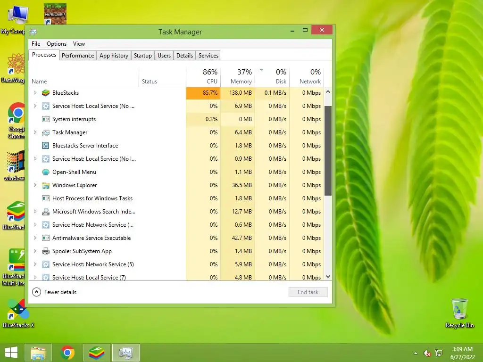Select the Service Host: Local Service (No l... row
Viewport: 483px width, 362px height.
176,159
